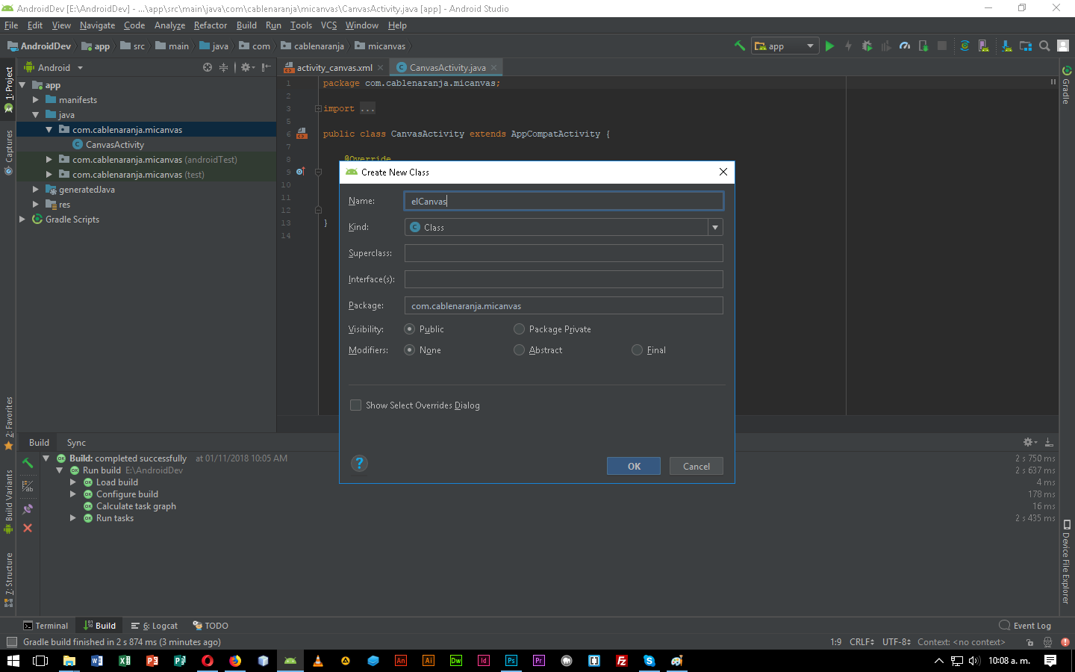Open the Device File Explorer side panel
This screenshot has width=1075, height=672.
click(1067, 561)
